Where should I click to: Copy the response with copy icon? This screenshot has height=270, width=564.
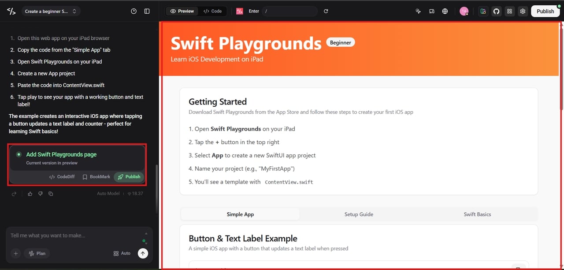tap(51, 194)
